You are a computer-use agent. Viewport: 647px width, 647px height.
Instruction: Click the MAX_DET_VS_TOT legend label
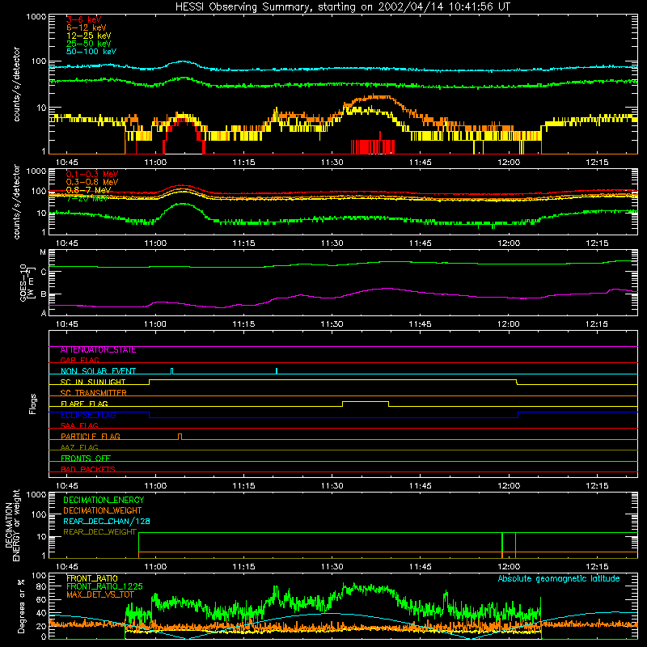tap(100, 594)
